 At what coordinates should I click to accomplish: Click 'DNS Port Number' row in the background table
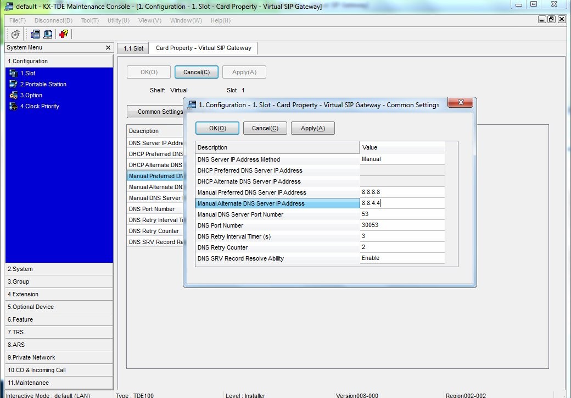155,209
